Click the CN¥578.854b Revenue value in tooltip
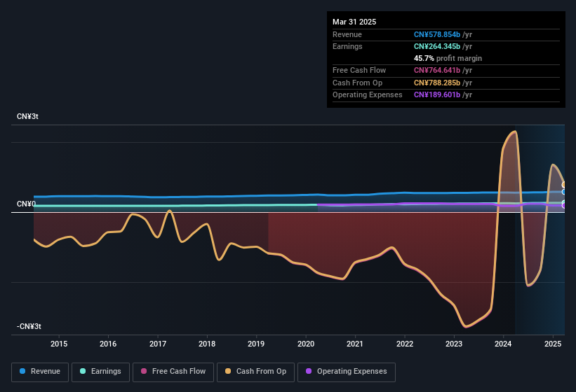The image size is (576, 392). click(x=437, y=34)
